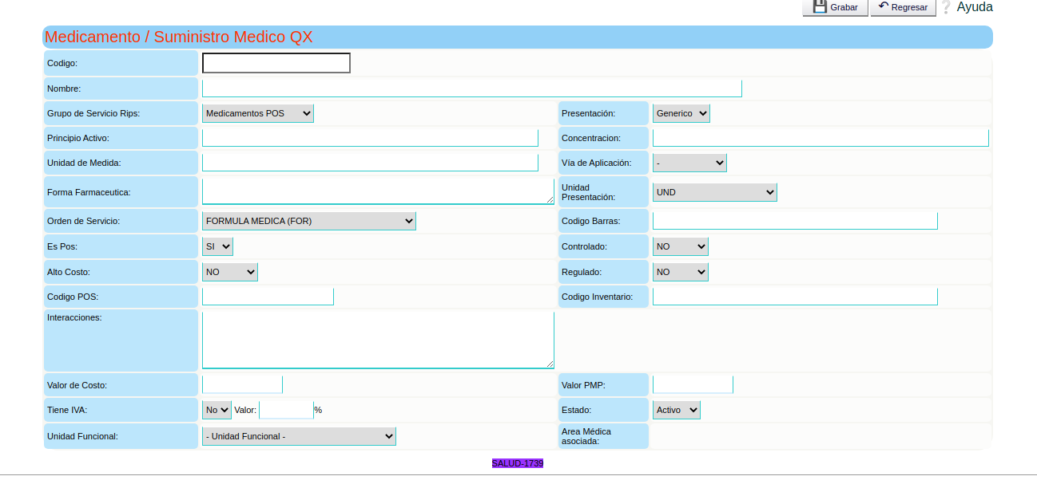Open the Ayuda help link

pos(974,7)
